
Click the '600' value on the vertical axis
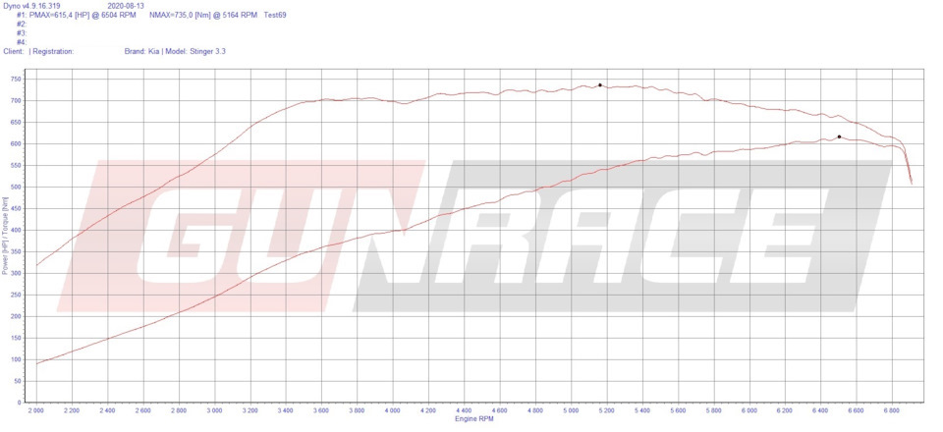(16, 144)
